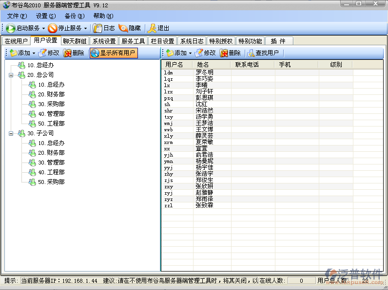Click the 启动服务 start service icon

click(x=11, y=28)
